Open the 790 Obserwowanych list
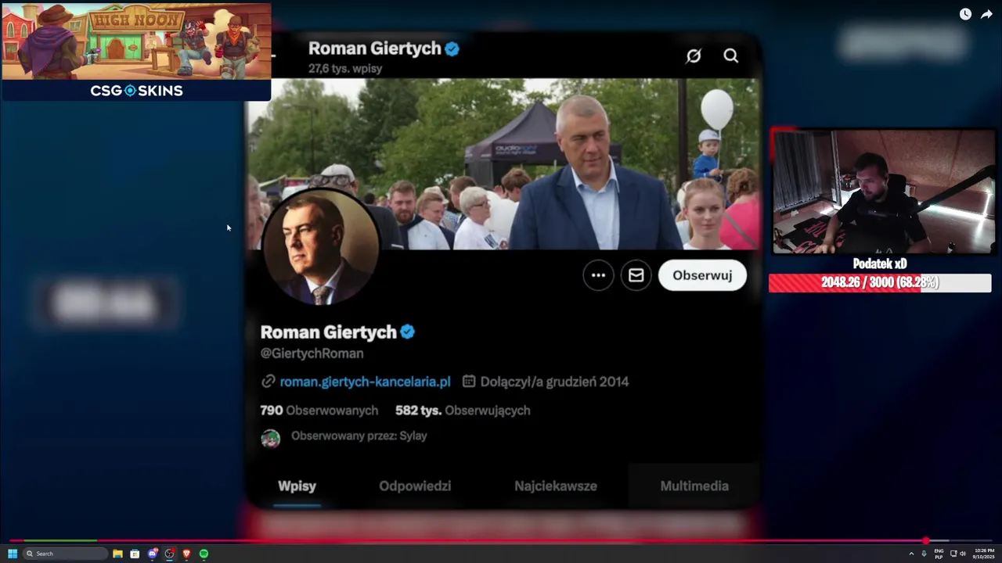Screen dimensions: 1002x563 pyautogui.click(x=319, y=410)
